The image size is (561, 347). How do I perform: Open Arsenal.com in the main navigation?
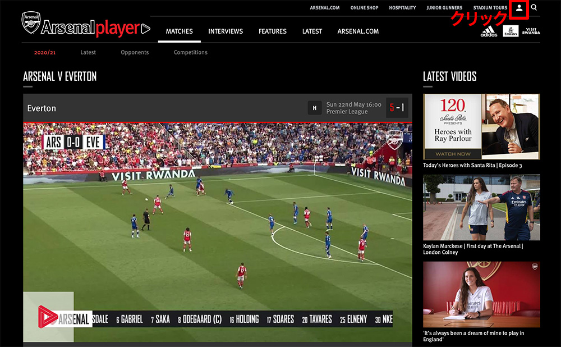point(358,31)
